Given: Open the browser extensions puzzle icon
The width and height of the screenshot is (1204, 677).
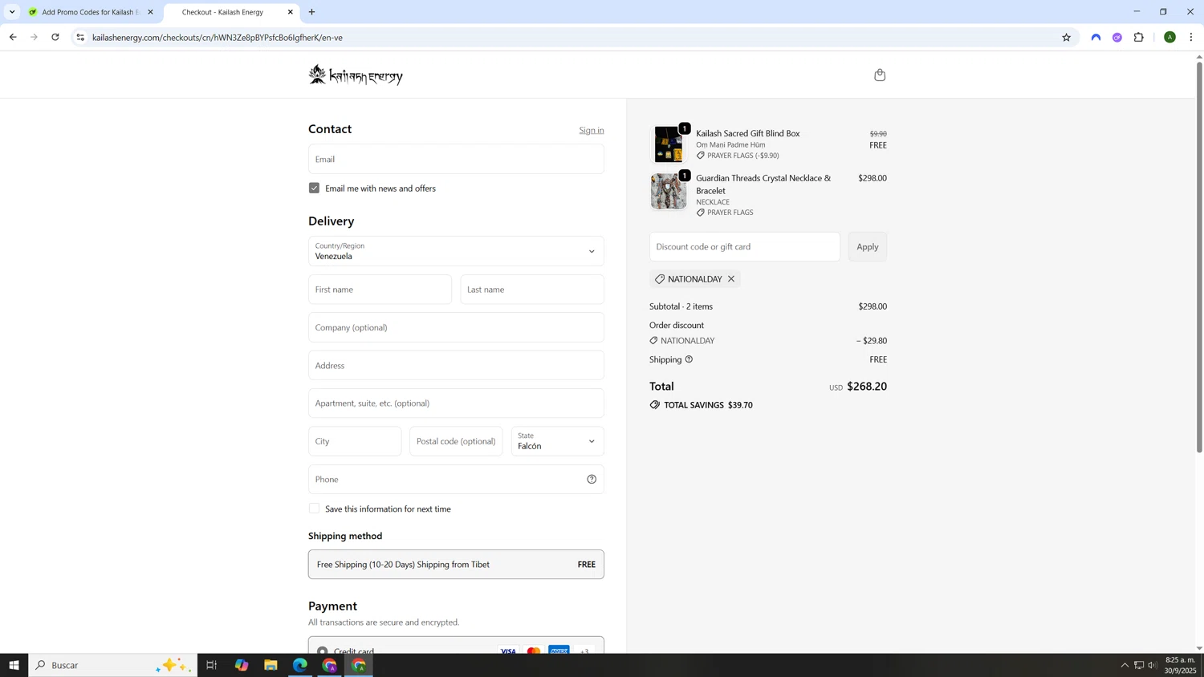Looking at the screenshot, I should (x=1138, y=38).
